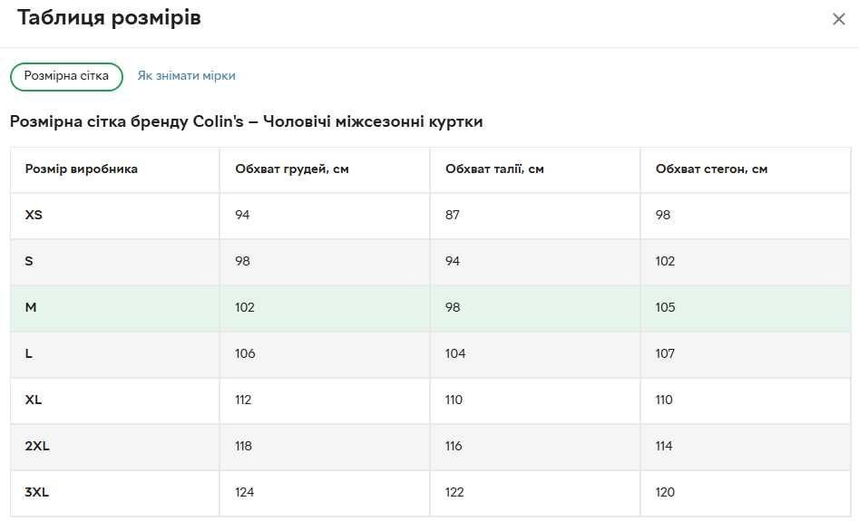Click the highlighted M size label
This screenshot has width=859, height=521.
tap(31, 308)
